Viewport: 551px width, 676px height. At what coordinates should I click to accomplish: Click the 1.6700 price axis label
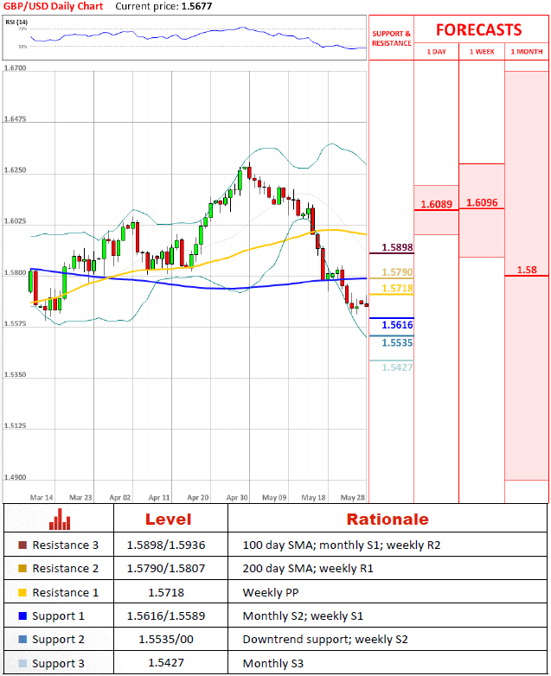(x=15, y=67)
